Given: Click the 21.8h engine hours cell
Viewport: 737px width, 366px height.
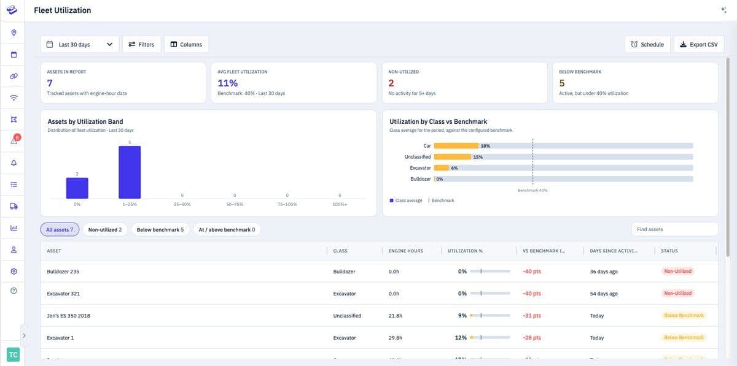Looking at the screenshot, I should click(x=395, y=316).
